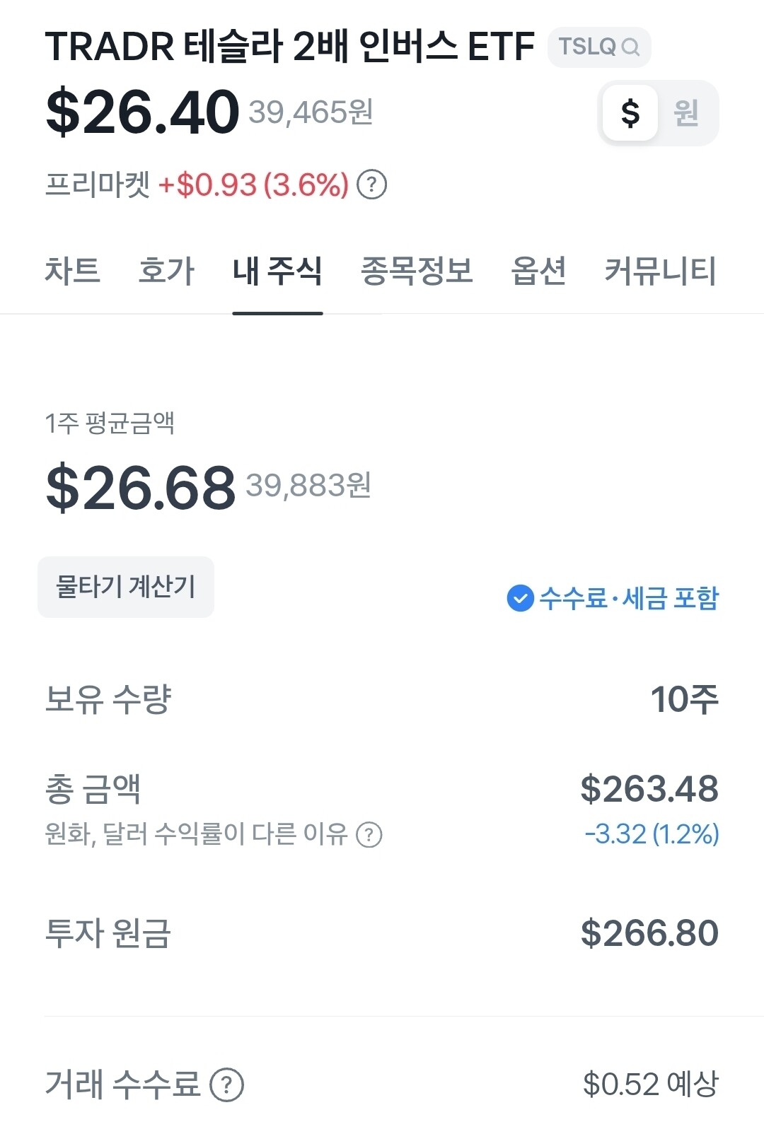Tap the $26.40 current price
Viewport: 764px width, 1146px height.
pos(143,112)
